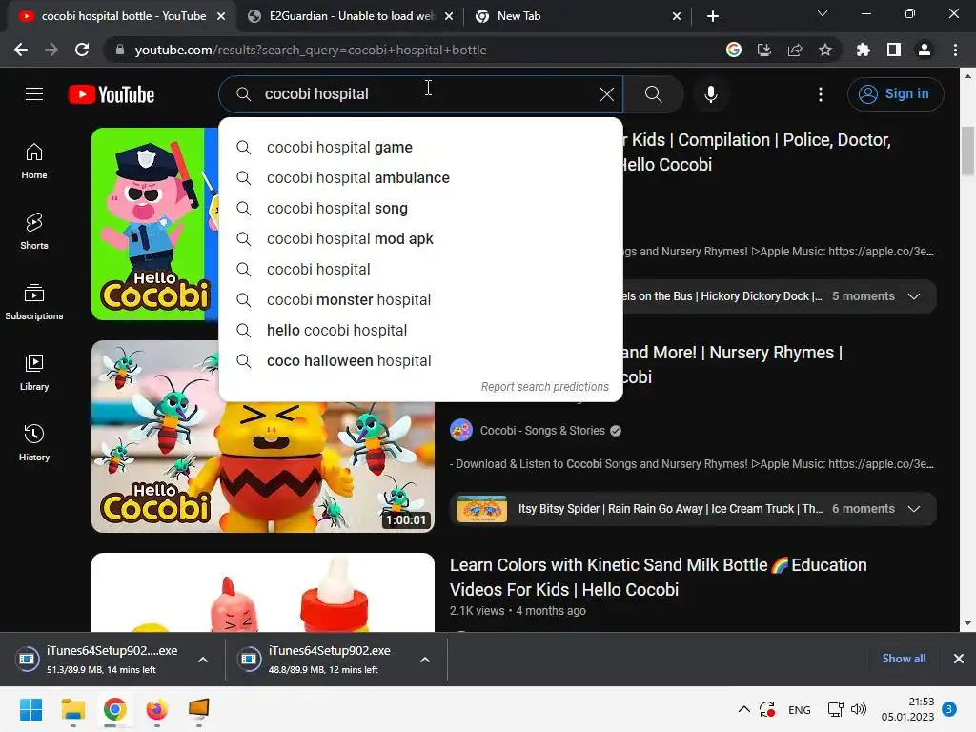Show hidden system tray icons
Viewport: 976px width, 732px height.
click(x=743, y=709)
